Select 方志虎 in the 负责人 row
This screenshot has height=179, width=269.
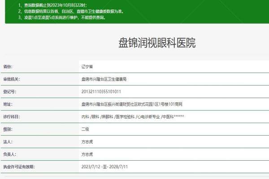click(x=87, y=154)
